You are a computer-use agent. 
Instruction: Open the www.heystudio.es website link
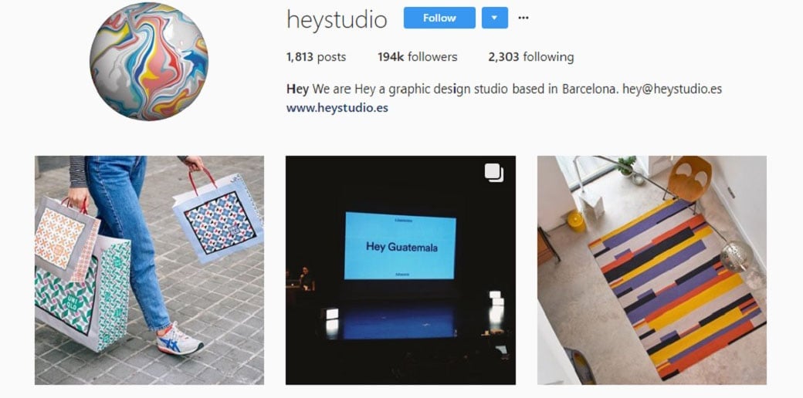click(x=337, y=108)
